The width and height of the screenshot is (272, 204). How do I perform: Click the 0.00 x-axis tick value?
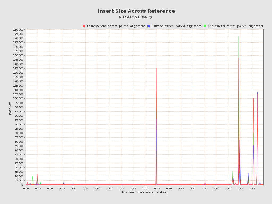26,188
